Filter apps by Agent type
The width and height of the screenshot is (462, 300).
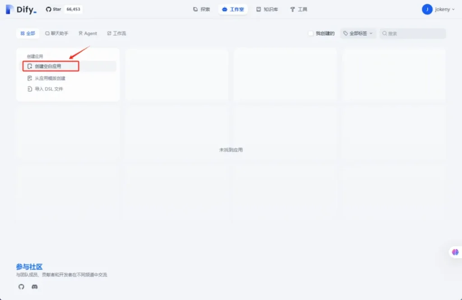(x=88, y=33)
